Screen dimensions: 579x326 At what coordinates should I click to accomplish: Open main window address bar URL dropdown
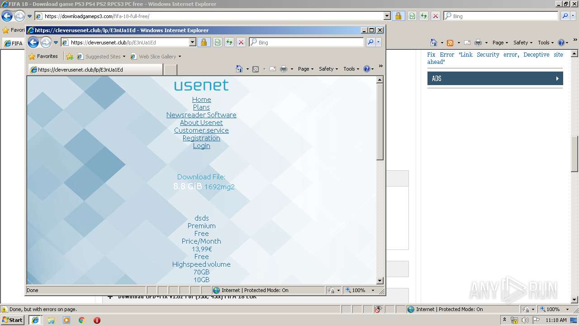coord(387,16)
